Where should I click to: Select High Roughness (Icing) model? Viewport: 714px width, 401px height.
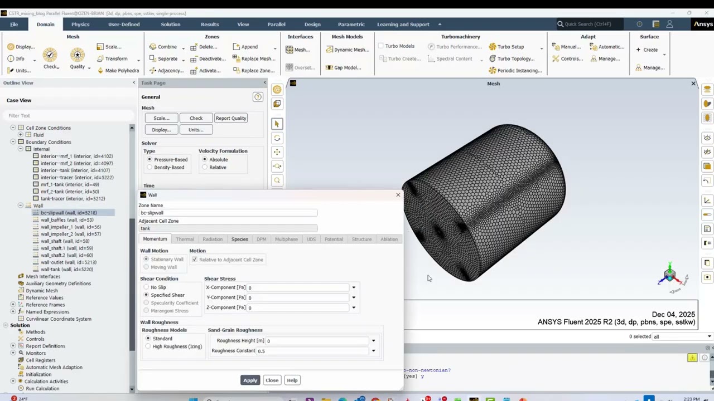pyautogui.click(x=148, y=346)
